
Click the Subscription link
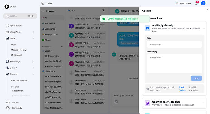point(185,3)
